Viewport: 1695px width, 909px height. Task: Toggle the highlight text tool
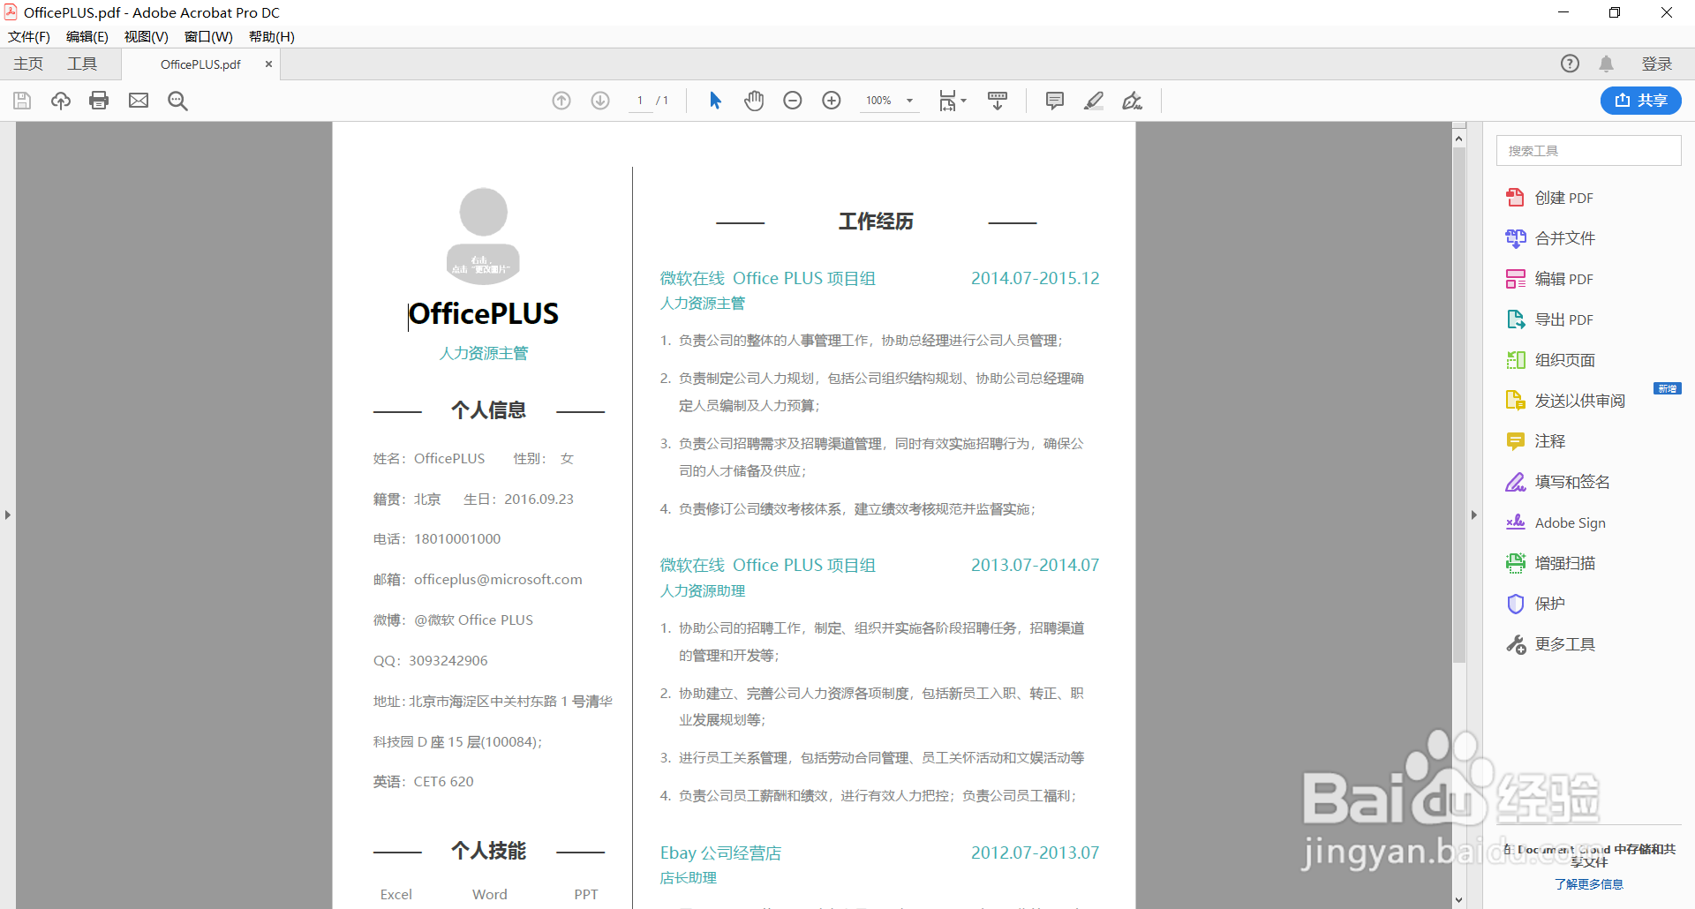(x=1093, y=100)
